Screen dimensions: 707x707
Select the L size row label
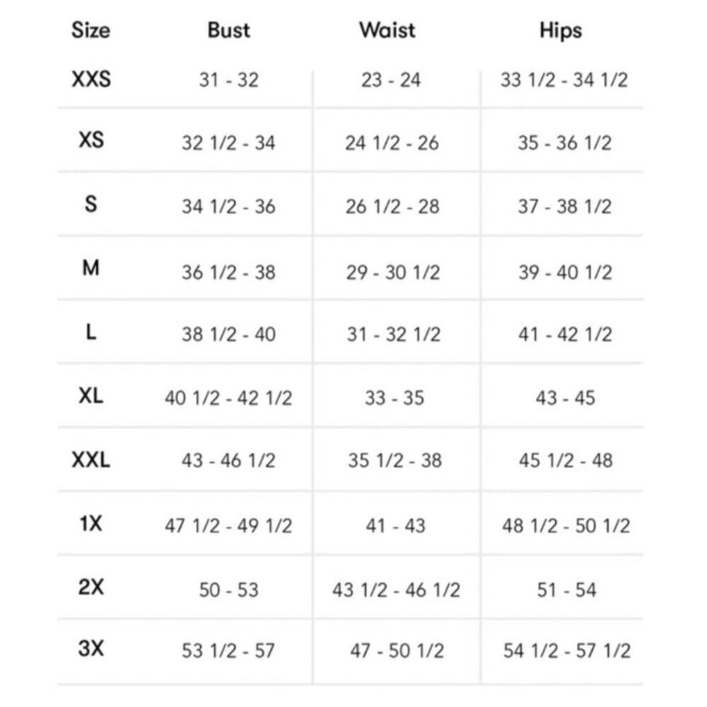(x=90, y=332)
